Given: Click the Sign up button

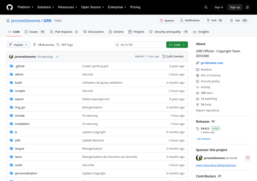Looking at the screenshot, I should [235, 7].
